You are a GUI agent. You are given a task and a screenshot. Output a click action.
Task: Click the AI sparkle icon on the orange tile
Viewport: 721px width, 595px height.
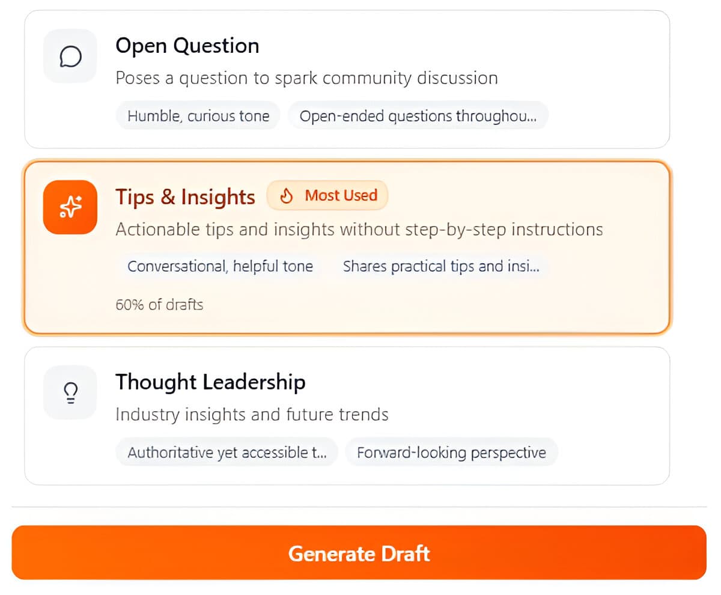(x=70, y=207)
